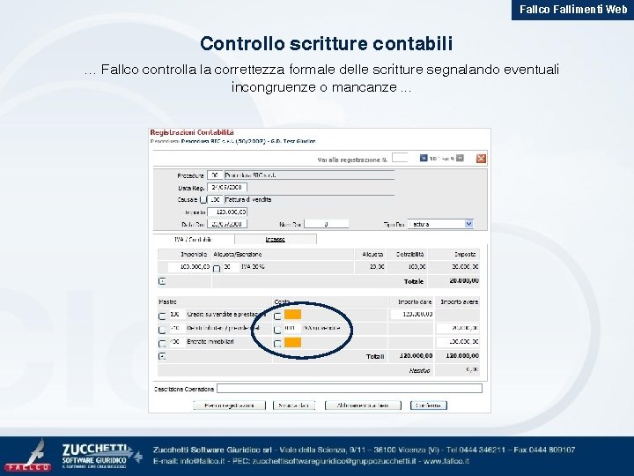This screenshot has width=634, height=476.
Task: Click the Importo avere field showing 100.000,00
Action: pos(458,342)
